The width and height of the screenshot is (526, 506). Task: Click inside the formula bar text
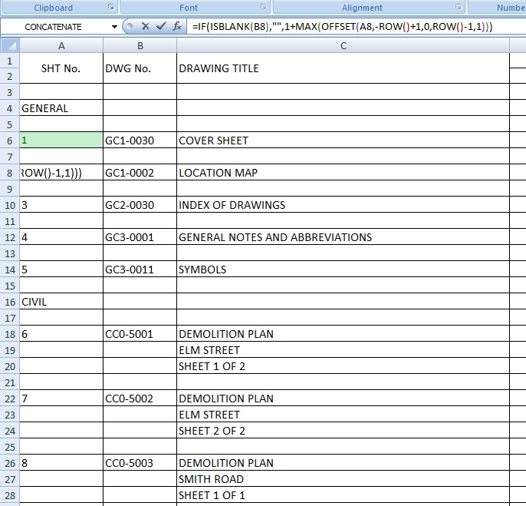coord(342,26)
